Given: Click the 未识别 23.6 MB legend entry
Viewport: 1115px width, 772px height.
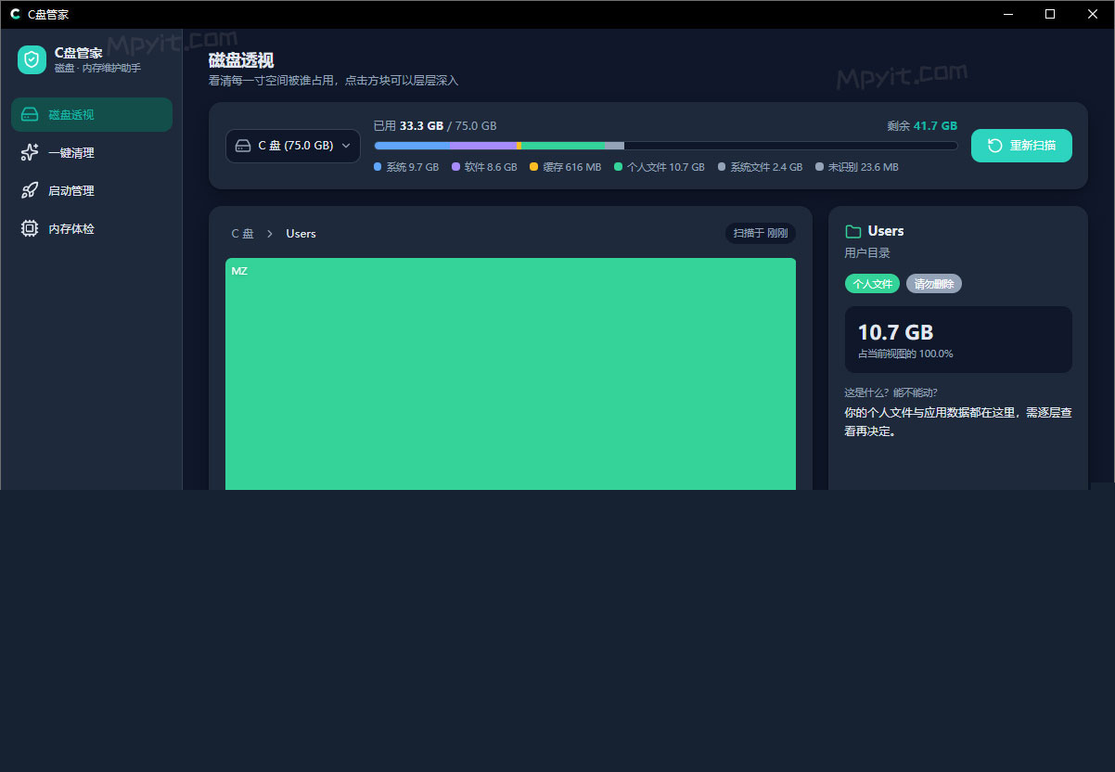Looking at the screenshot, I should tap(856, 168).
